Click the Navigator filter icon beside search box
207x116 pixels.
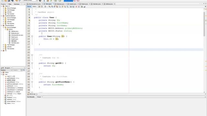(24, 70)
